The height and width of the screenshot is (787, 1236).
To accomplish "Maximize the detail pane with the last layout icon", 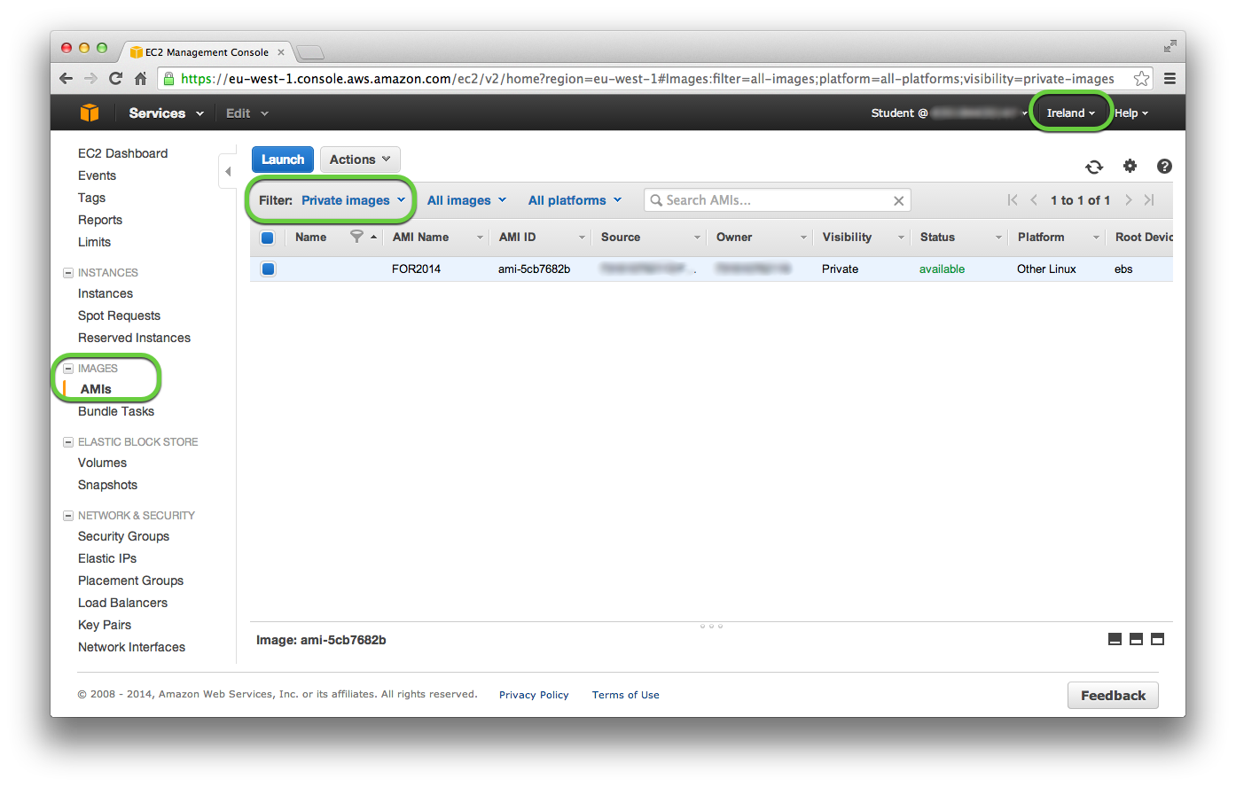I will pyautogui.click(x=1157, y=639).
